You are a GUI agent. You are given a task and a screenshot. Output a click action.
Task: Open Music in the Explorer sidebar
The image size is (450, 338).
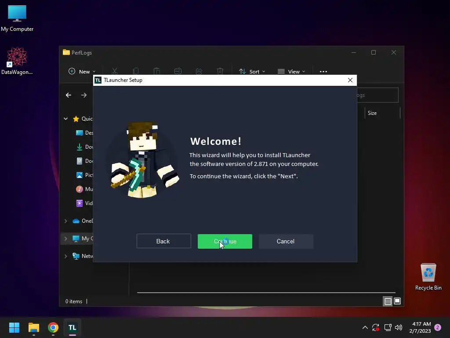pos(84,189)
